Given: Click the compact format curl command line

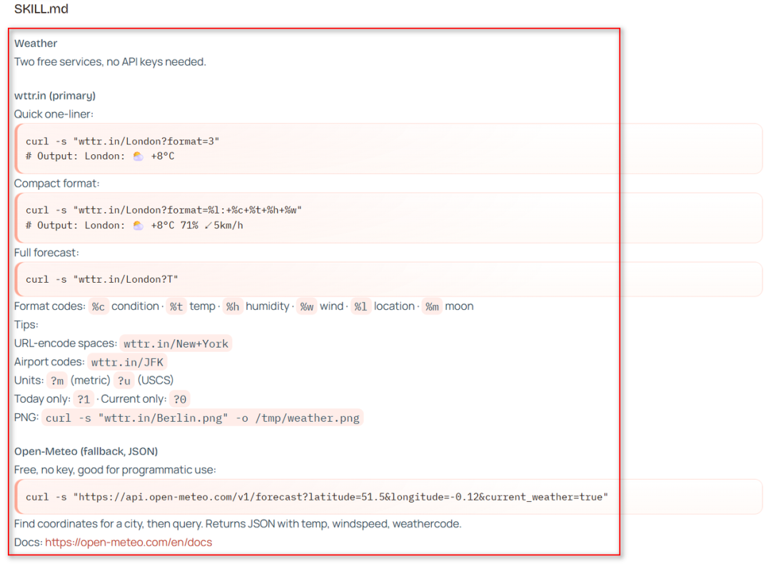Looking at the screenshot, I should click(163, 211).
